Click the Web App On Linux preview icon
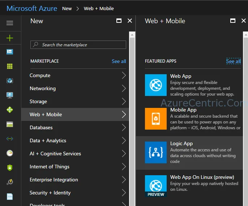 (155, 186)
